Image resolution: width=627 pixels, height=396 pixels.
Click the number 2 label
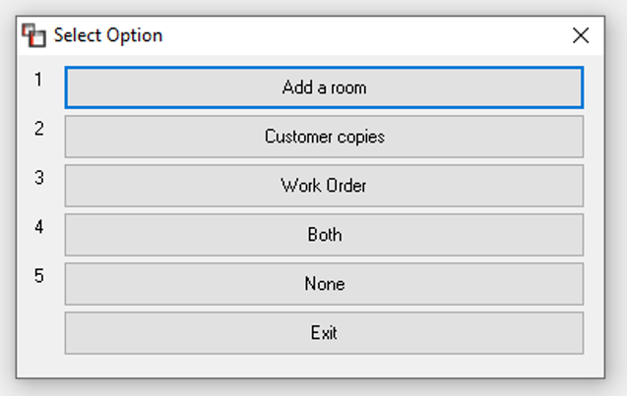click(38, 129)
